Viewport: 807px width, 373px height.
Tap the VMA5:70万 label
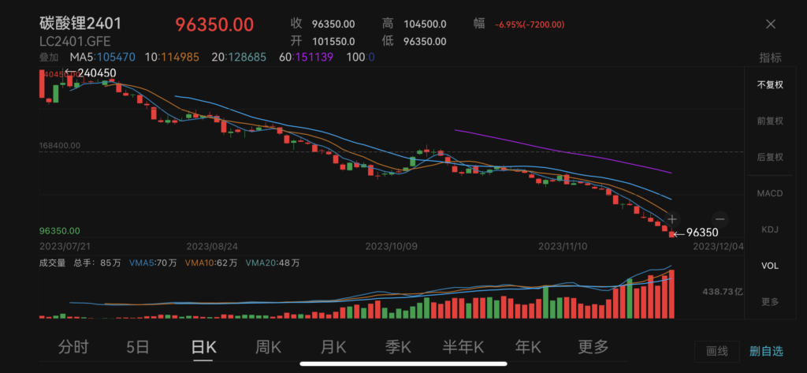tap(153, 263)
